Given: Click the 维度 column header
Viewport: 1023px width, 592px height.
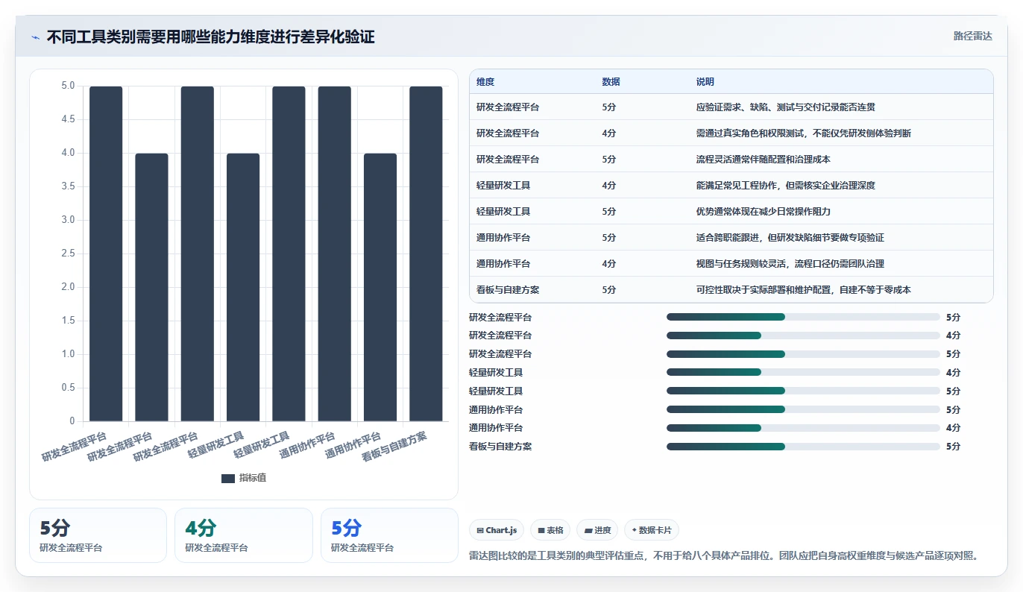Looking at the screenshot, I should click(x=485, y=82).
